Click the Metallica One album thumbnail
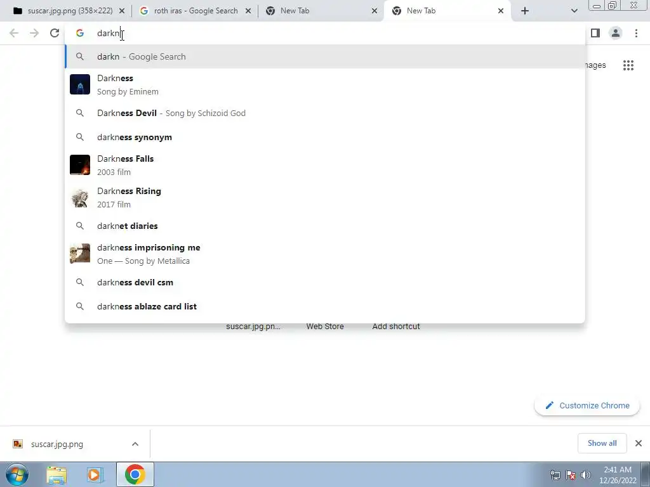Viewport: 650px width, 487px height. click(x=80, y=254)
